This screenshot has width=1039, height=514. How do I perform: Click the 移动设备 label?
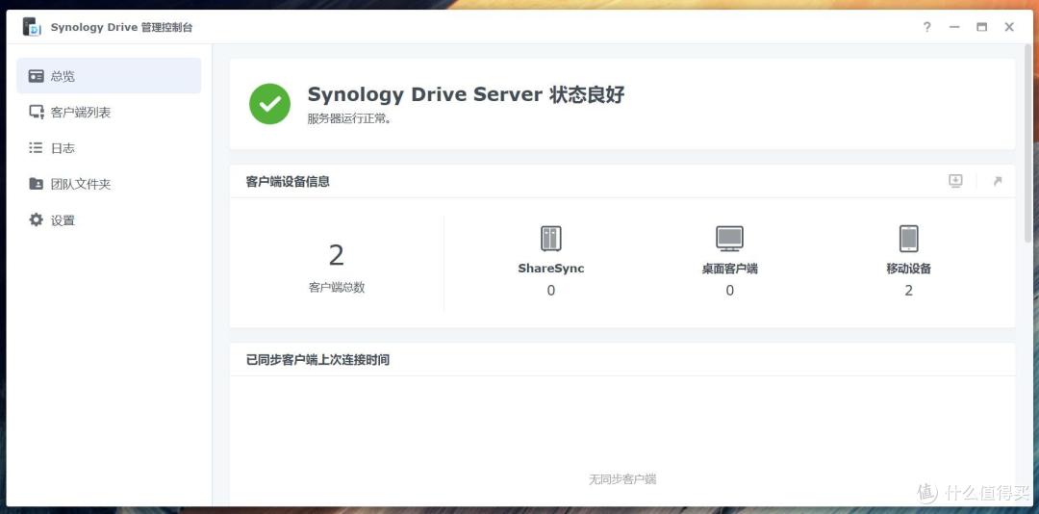[908, 269]
